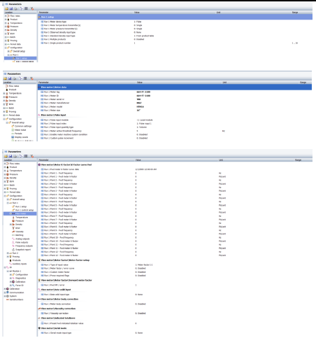Click the Flow meter Meter data group header
316x345 pixels.
click(x=175, y=87)
